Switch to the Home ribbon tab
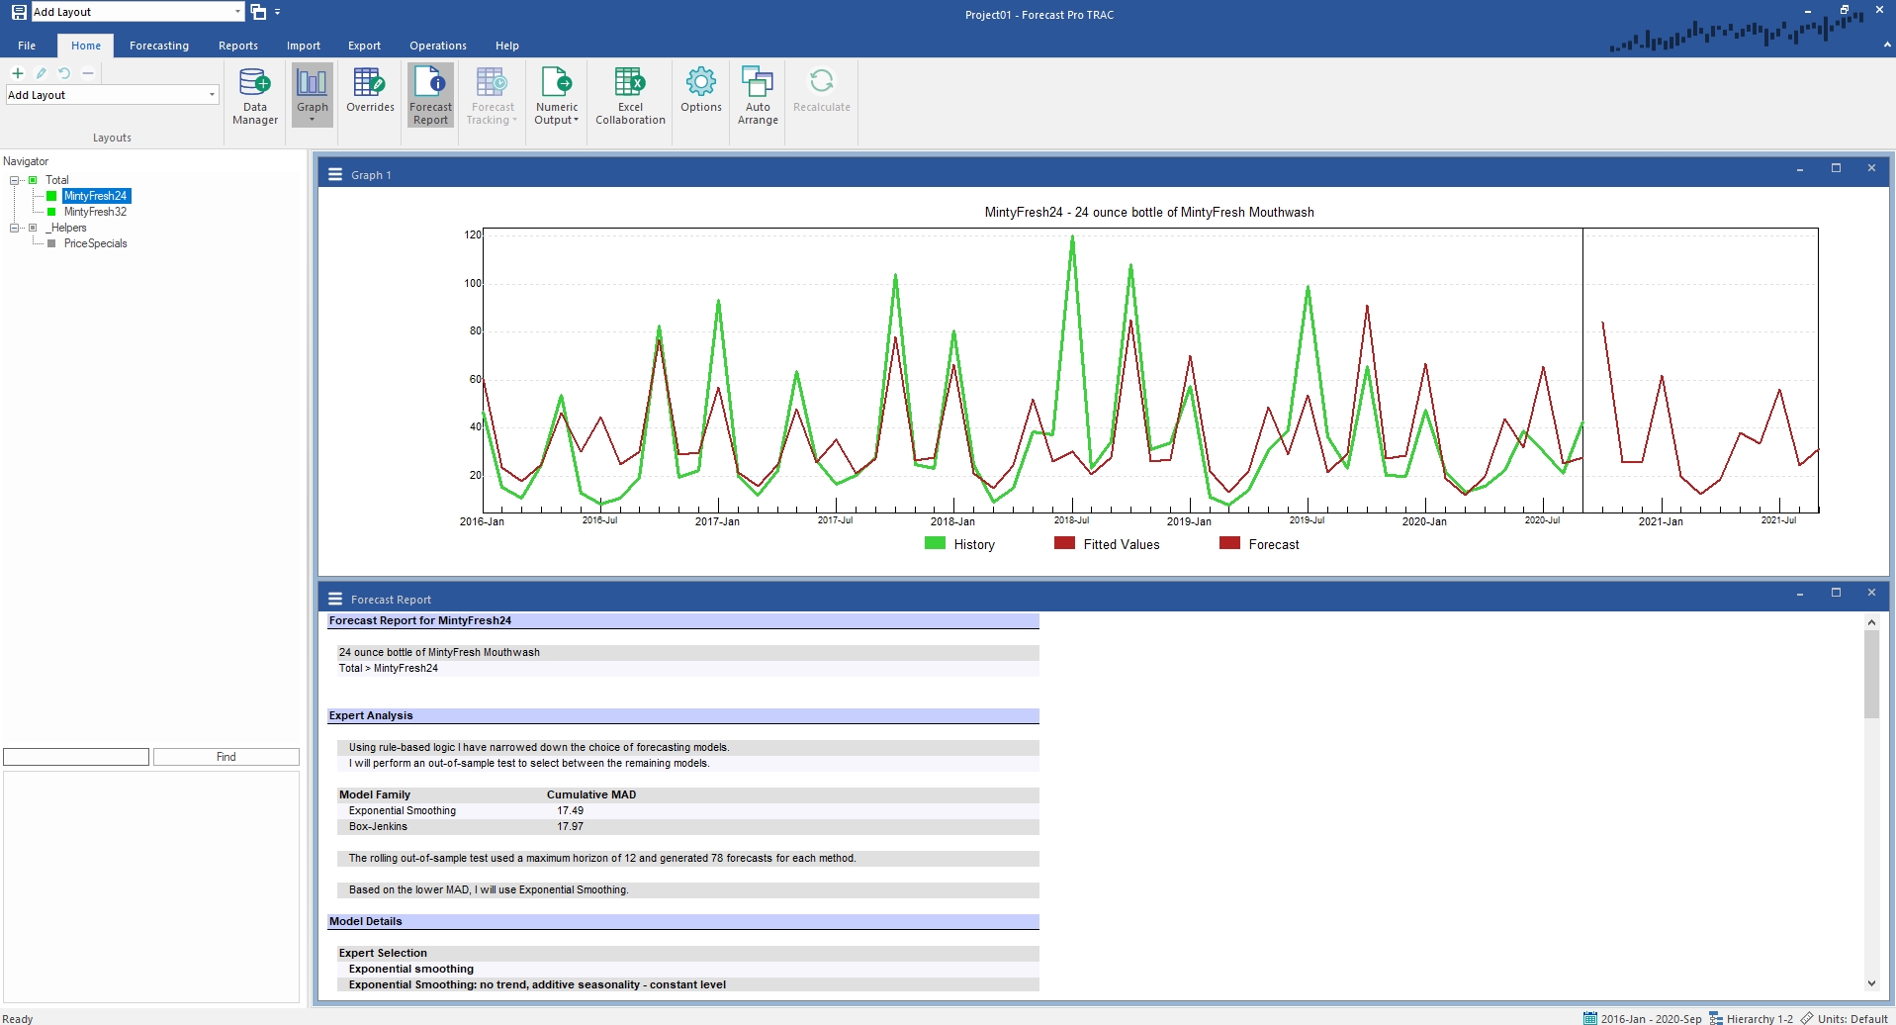1896x1025 pixels. [x=86, y=46]
